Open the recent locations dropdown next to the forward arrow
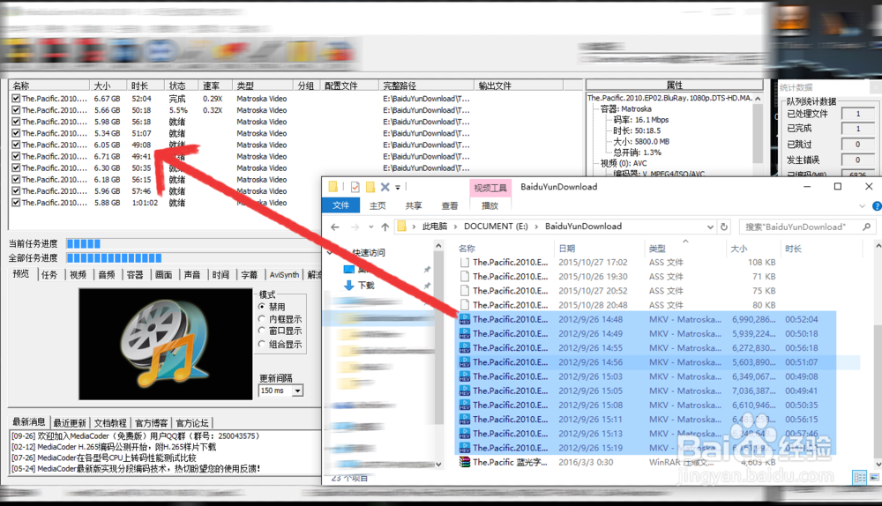The height and width of the screenshot is (506, 882). point(370,227)
